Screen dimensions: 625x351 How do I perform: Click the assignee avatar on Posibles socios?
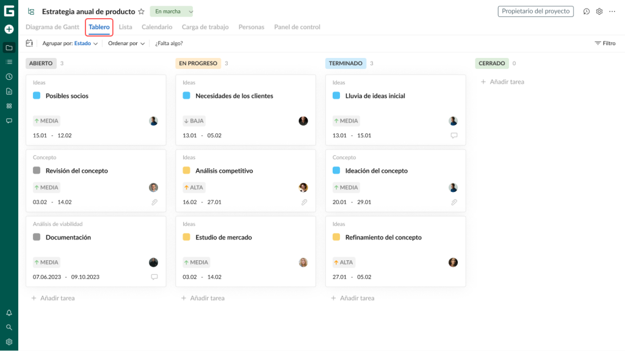point(153,121)
